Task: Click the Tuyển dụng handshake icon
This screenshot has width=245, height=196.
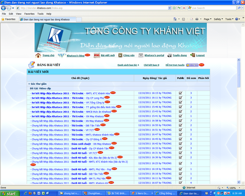Action: 168,55
